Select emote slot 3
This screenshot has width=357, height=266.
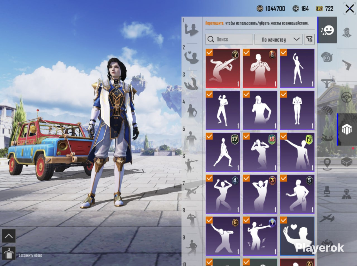tap(191, 84)
